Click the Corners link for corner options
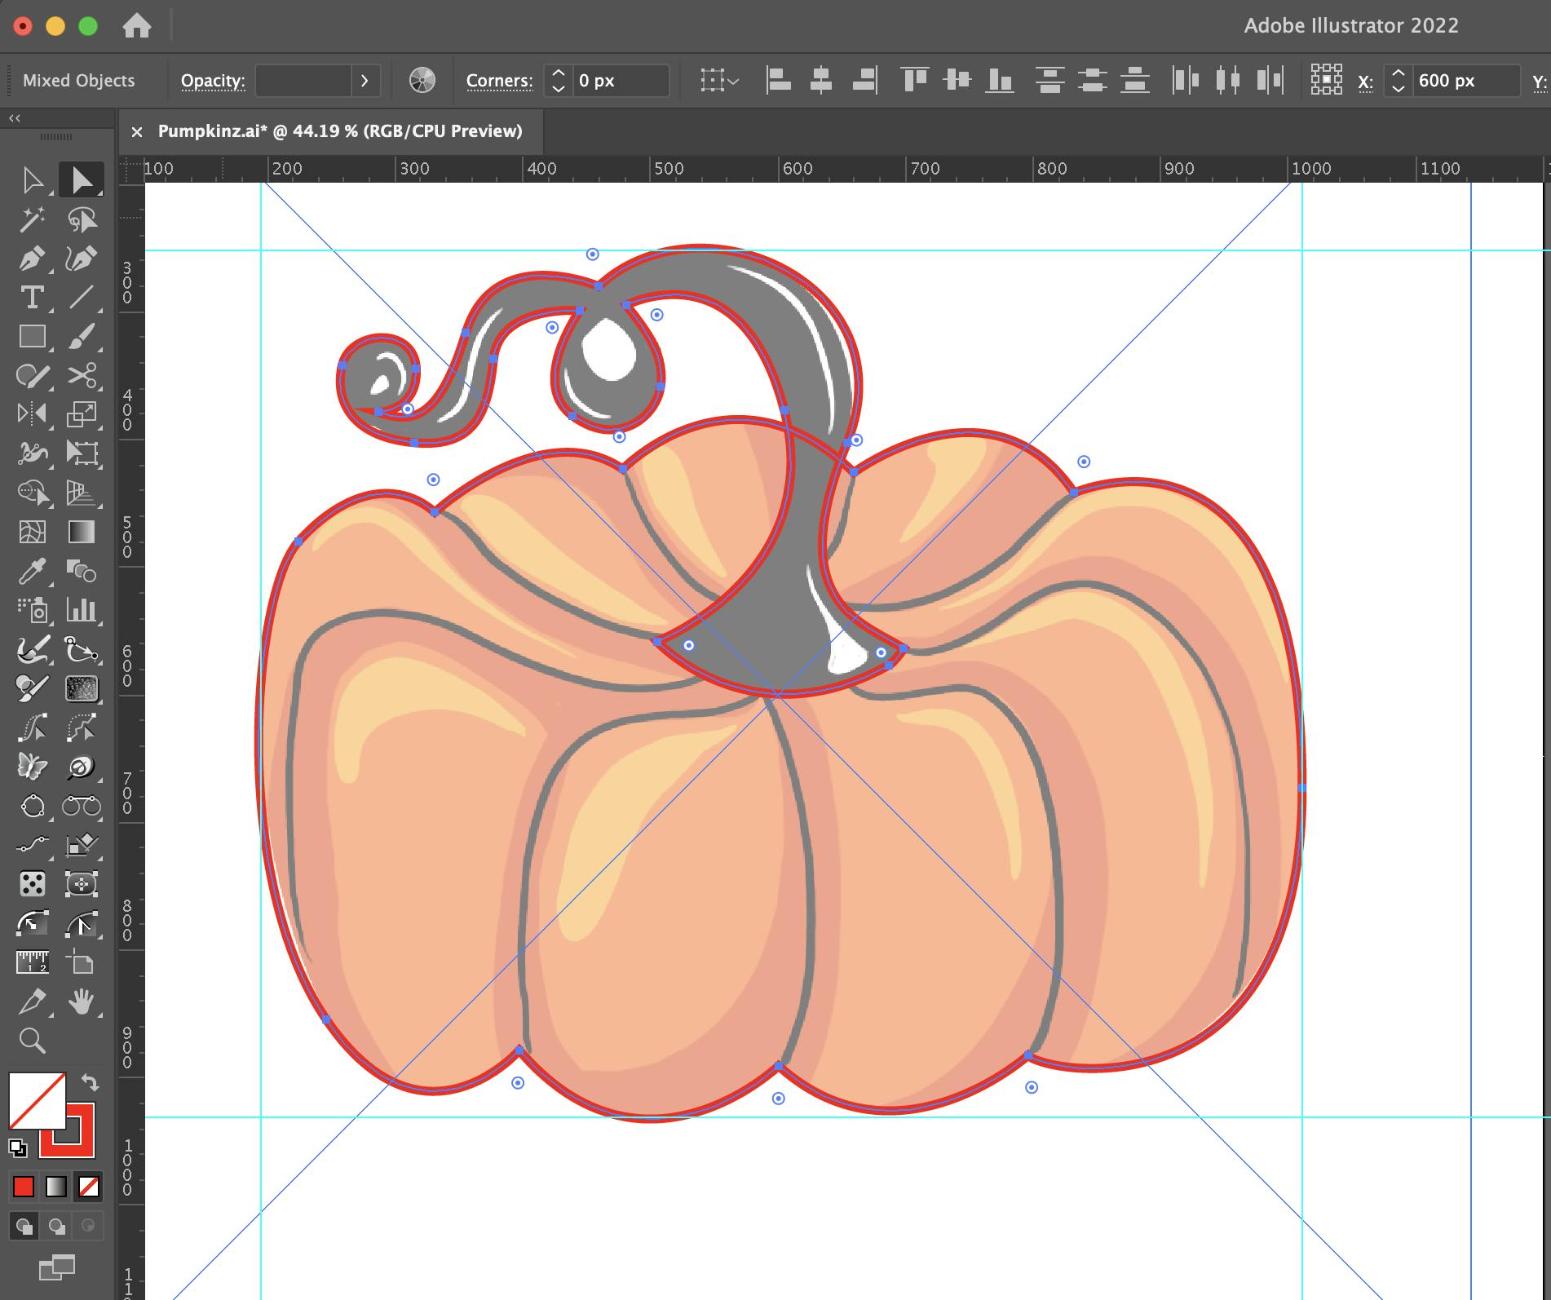The image size is (1551, 1300). (498, 80)
